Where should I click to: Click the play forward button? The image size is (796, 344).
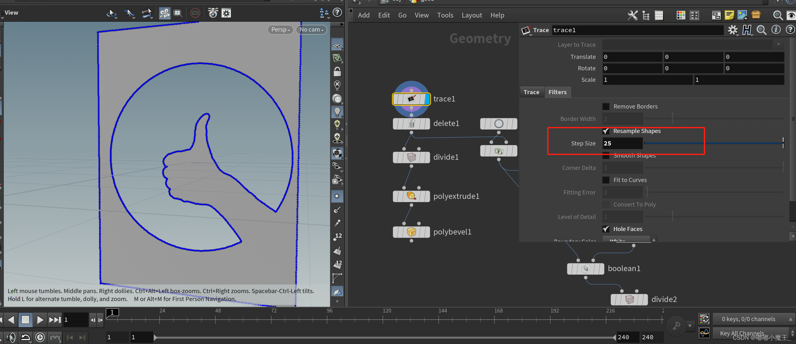pyautogui.click(x=40, y=319)
